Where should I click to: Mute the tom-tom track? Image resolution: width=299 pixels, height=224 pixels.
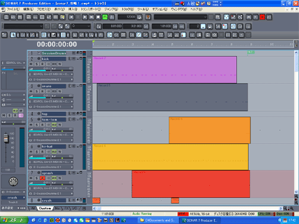[31, 125]
